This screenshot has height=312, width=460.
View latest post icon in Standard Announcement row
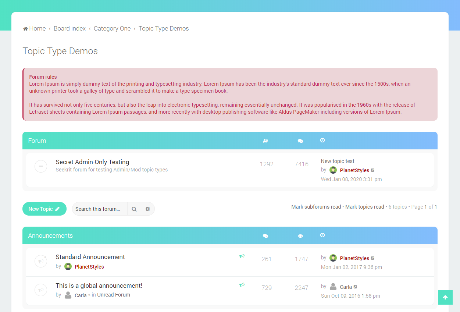click(x=372, y=258)
